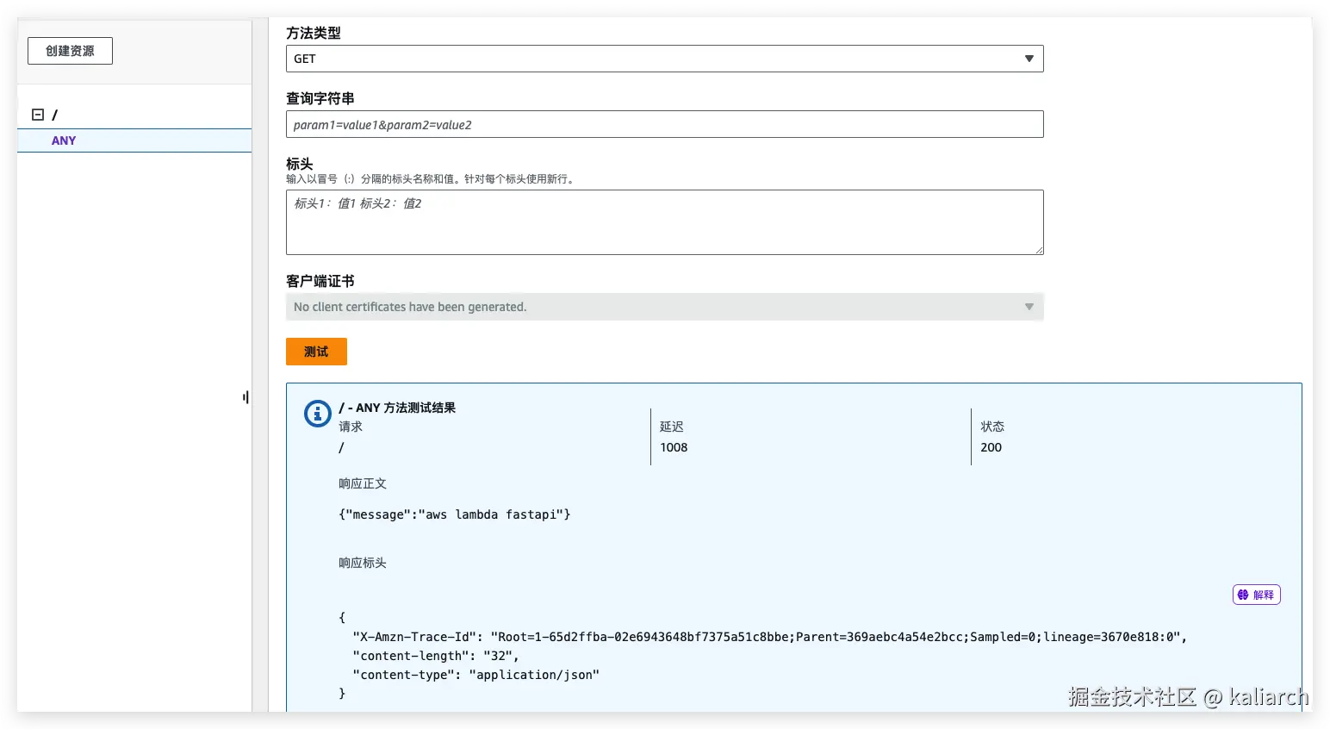The width and height of the screenshot is (1330, 729).
Task: Select the "/" root resource label
Action: 55,115
